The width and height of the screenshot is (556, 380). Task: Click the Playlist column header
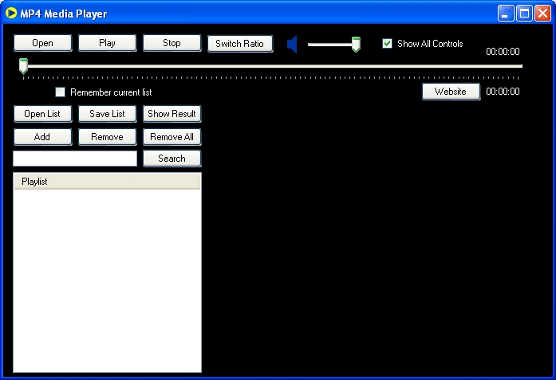tap(107, 182)
